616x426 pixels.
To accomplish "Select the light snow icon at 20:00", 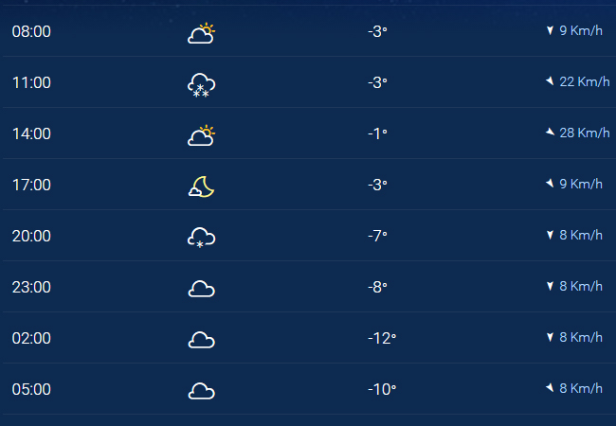I will 202,238.
